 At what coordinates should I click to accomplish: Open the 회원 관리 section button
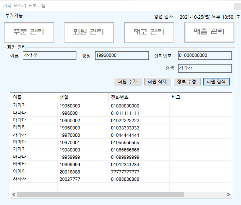pyautogui.click(x=89, y=33)
